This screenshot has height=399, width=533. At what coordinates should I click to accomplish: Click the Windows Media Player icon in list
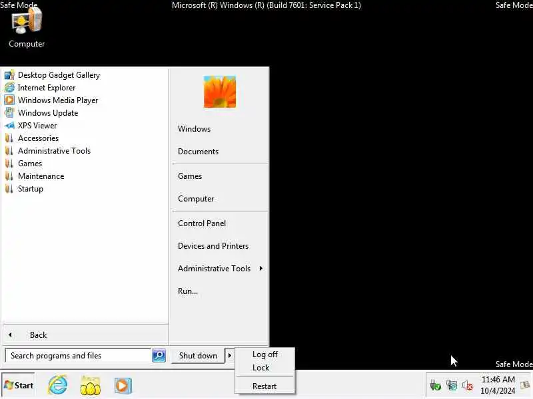tap(9, 100)
